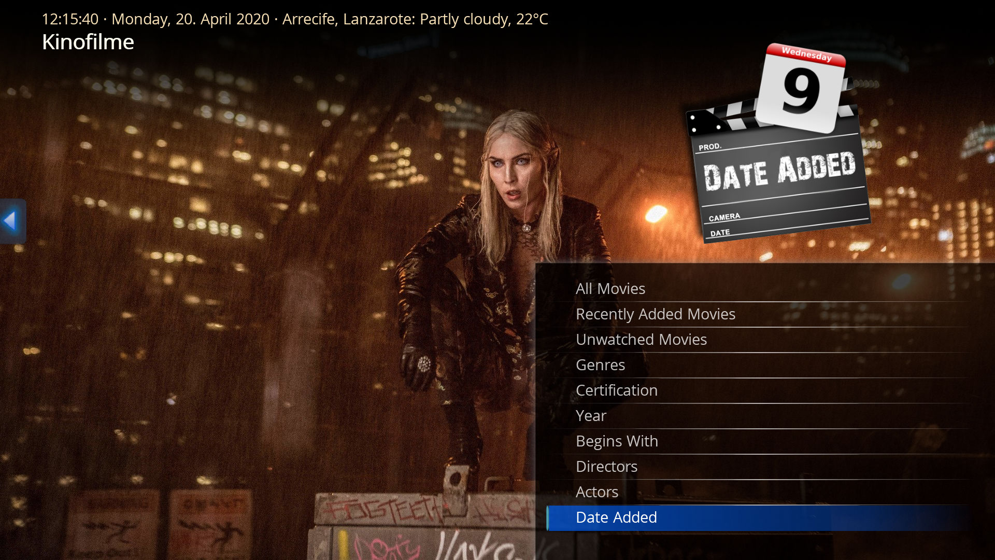The height and width of the screenshot is (560, 995).
Task: Click the Partly cloudy, 22°C weather readout
Action: pos(484,19)
